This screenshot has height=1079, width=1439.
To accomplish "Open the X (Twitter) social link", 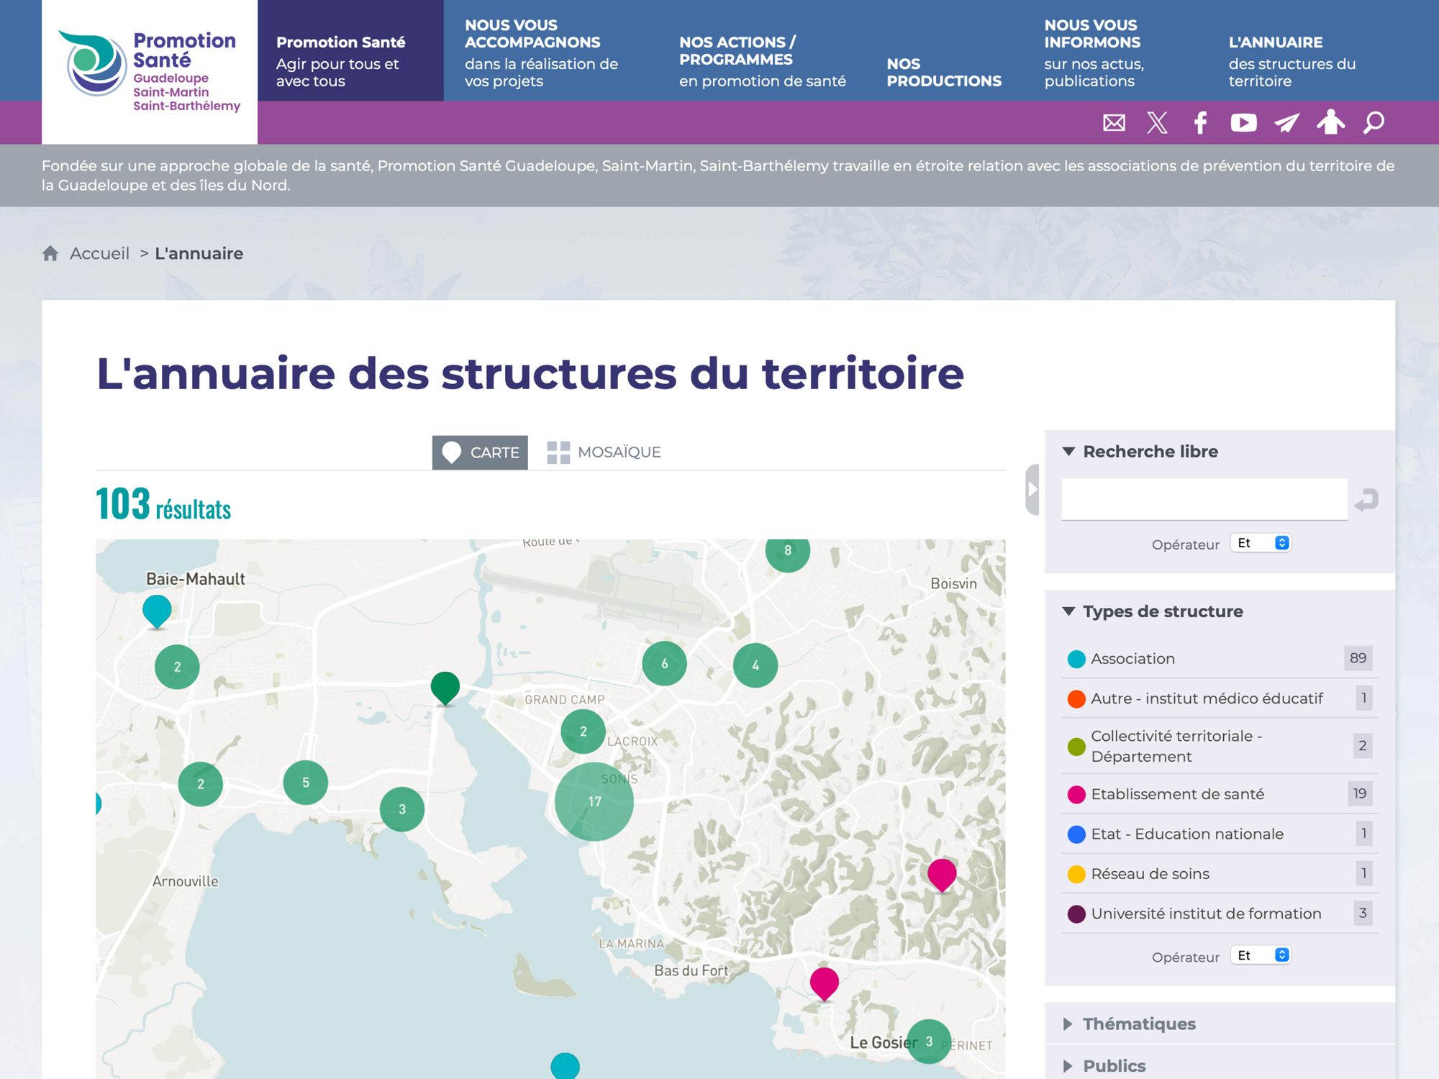I will [1157, 123].
